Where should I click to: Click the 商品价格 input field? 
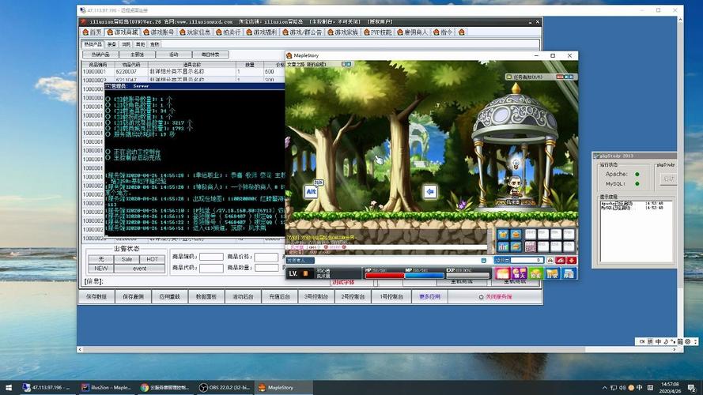(266, 257)
